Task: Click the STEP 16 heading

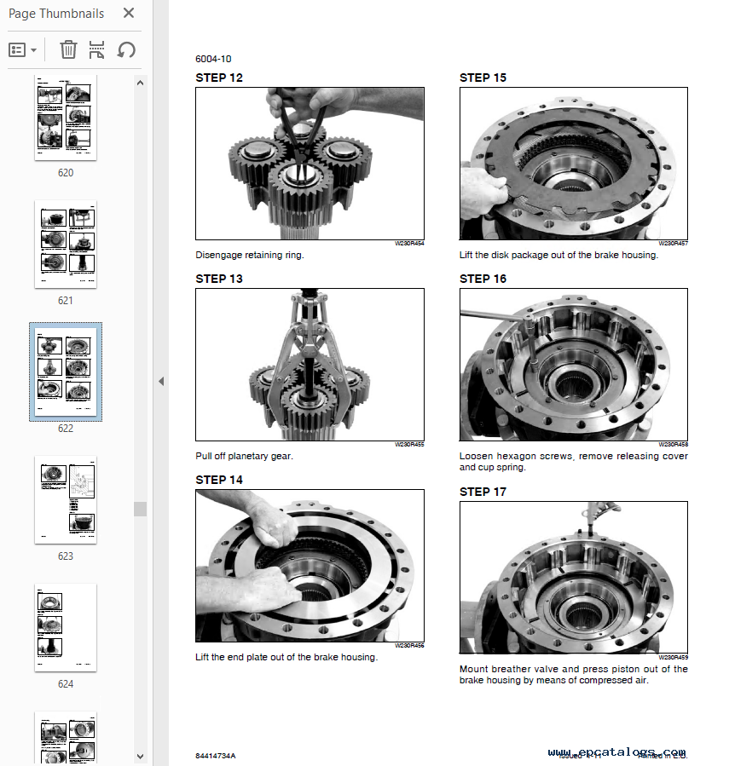Action: 483,279
